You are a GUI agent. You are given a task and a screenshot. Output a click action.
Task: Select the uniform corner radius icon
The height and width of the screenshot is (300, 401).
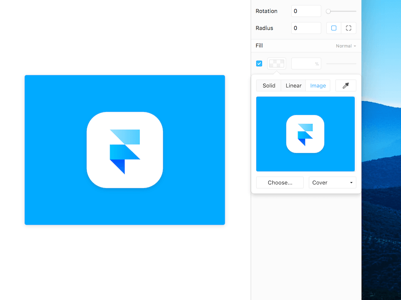tap(334, 28)
